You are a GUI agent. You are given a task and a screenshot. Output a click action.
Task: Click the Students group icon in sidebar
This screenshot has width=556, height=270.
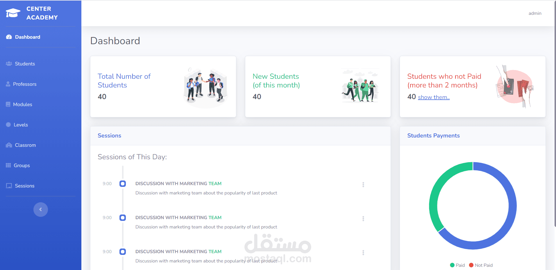9,64
